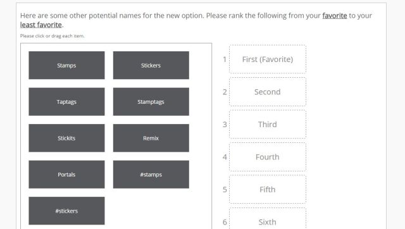This screenshot has width=405, height=229.
Task: Click the Stickers name tile
Action: click(151, 65)
